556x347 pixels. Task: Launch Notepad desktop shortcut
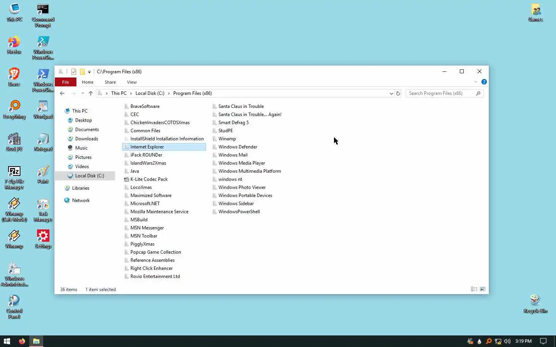click(x=43, y=142)
